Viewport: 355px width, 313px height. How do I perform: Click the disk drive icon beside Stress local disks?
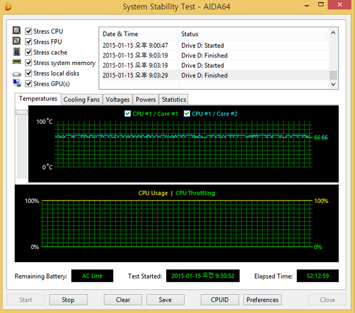17,74
